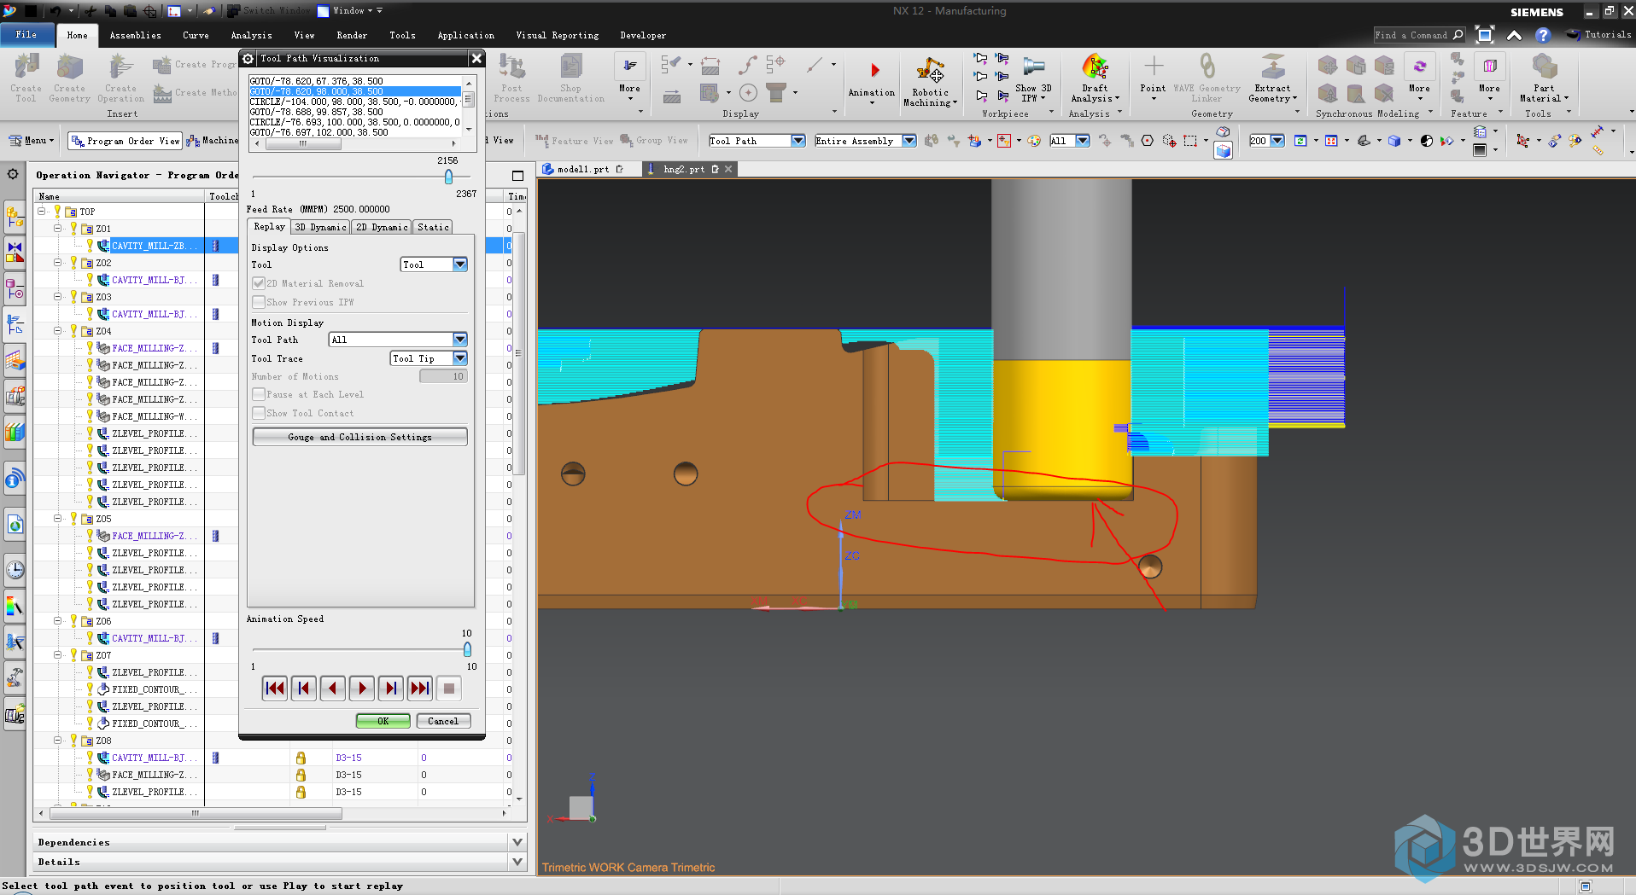
Task: Collapse the Z04 group node
Action: pos(57,330)
